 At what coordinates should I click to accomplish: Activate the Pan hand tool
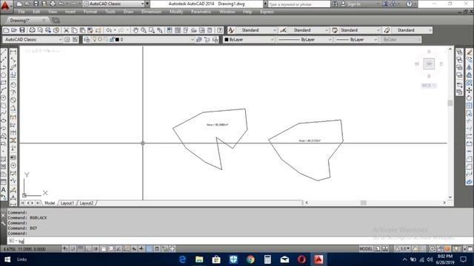tap(136, 30)
